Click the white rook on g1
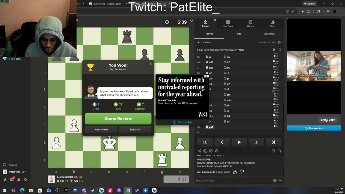The width and height of the screenshot is (345, 194). pos(162,160)
